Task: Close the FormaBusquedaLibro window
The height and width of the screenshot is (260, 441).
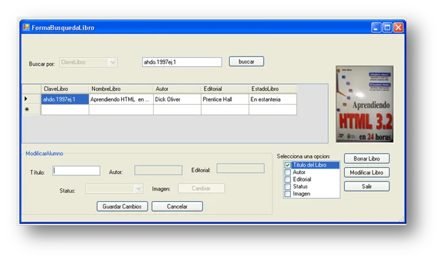Action: coord(398,28)
